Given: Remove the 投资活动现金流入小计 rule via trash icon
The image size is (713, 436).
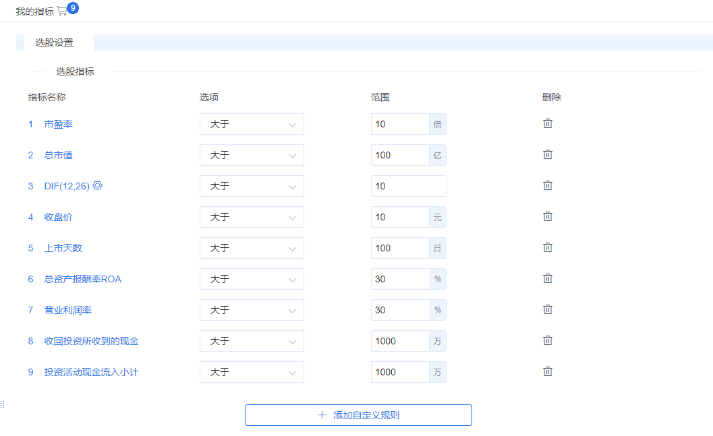Looking at the screenshot, I should tap(547, 371).
